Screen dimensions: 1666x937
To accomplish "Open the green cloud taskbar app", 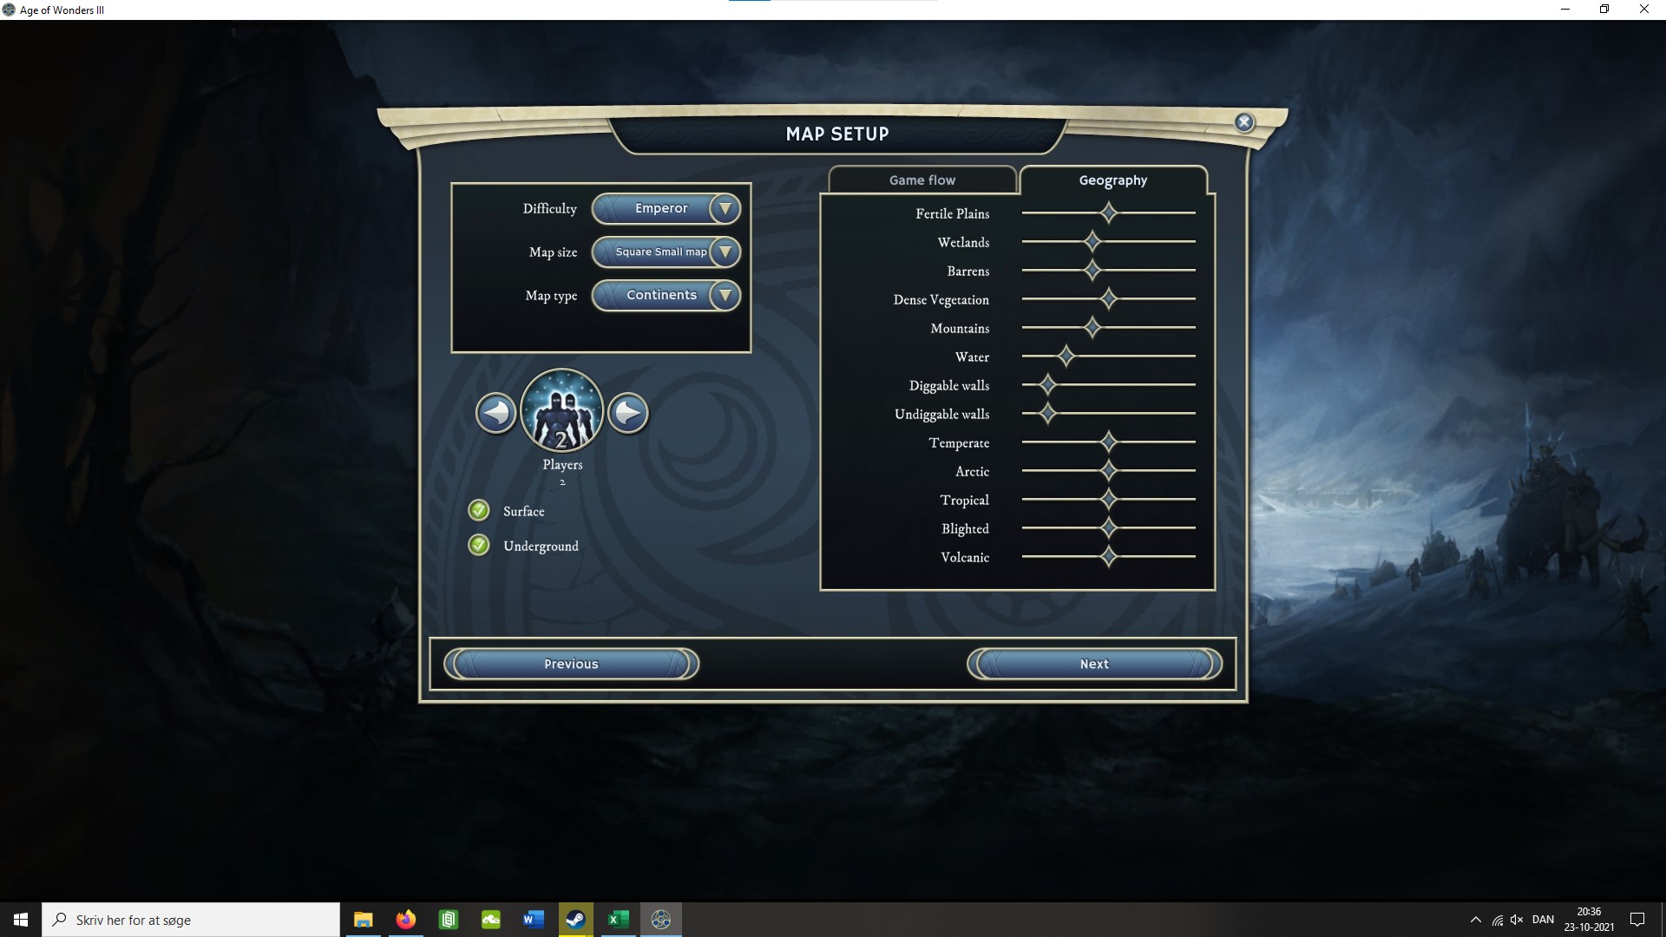I will click(490, 920).
